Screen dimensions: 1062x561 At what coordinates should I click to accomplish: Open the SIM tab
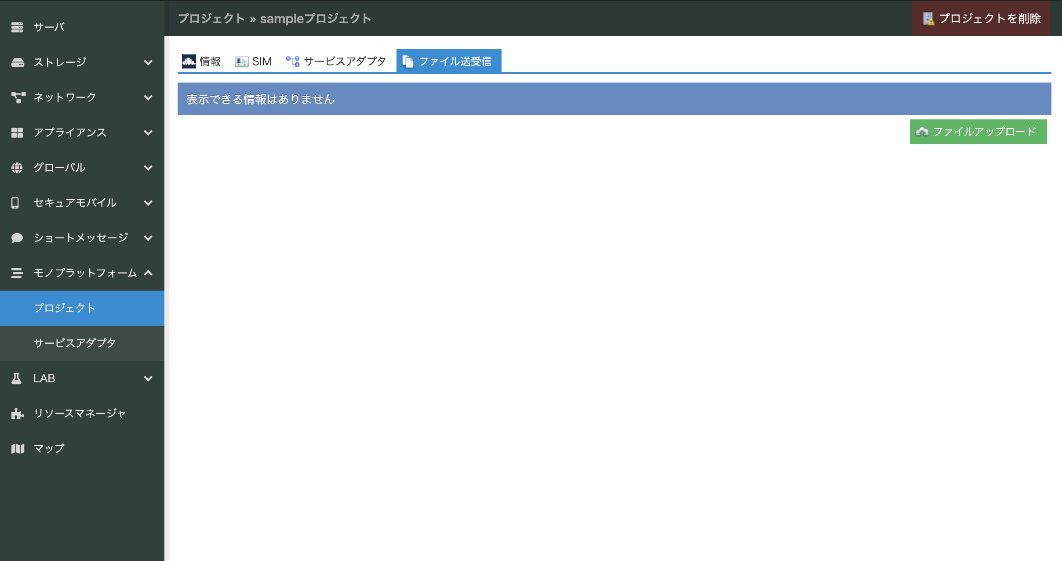pos(254,61)
